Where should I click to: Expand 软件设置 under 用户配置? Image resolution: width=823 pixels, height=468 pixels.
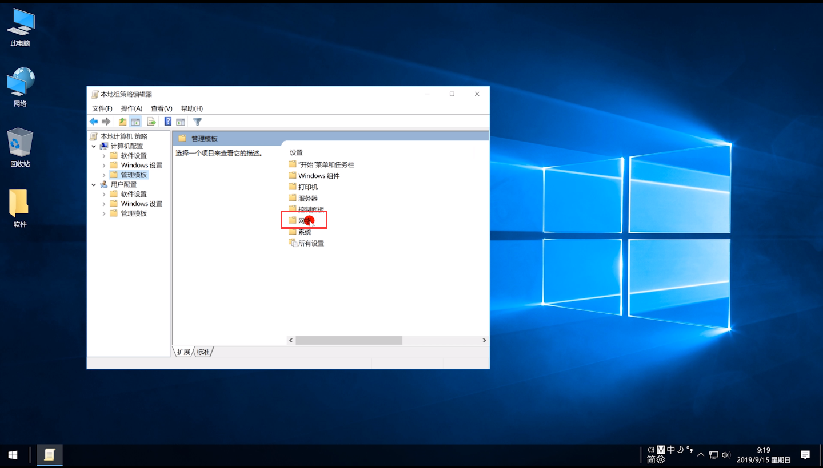pos(104,195)
